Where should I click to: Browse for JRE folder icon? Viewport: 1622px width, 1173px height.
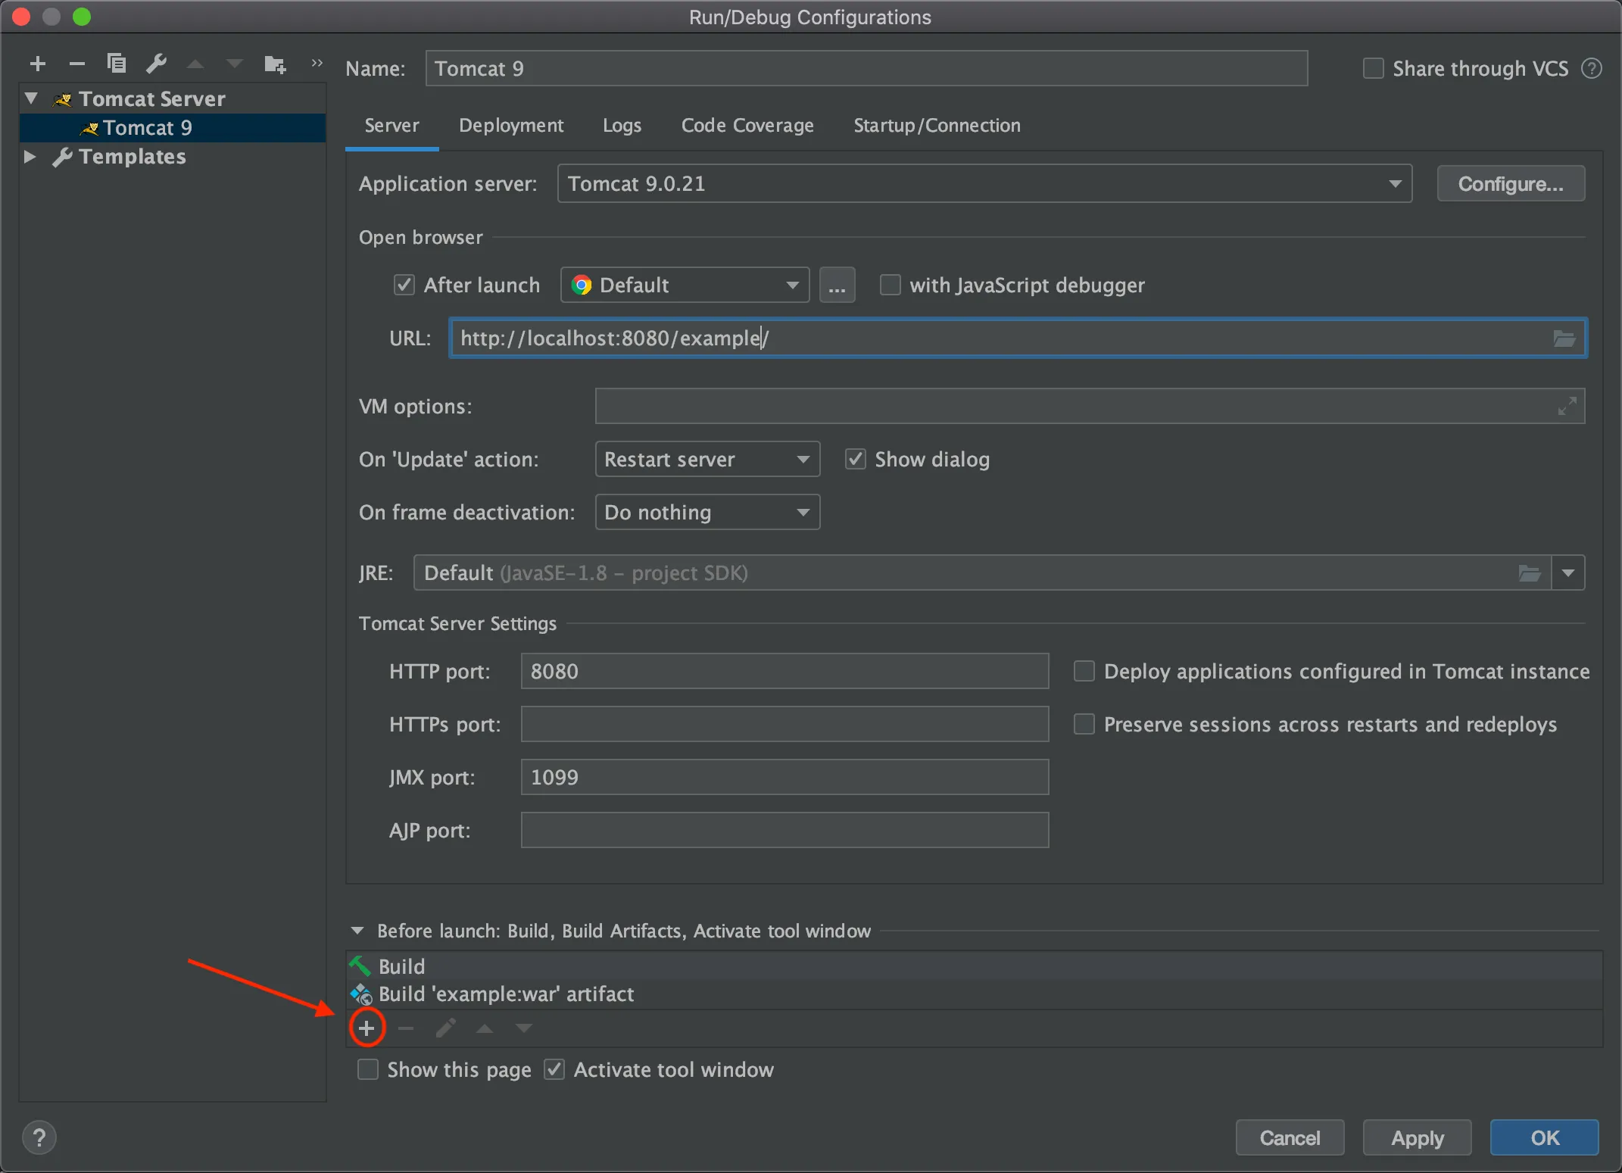coord(1530,573)
